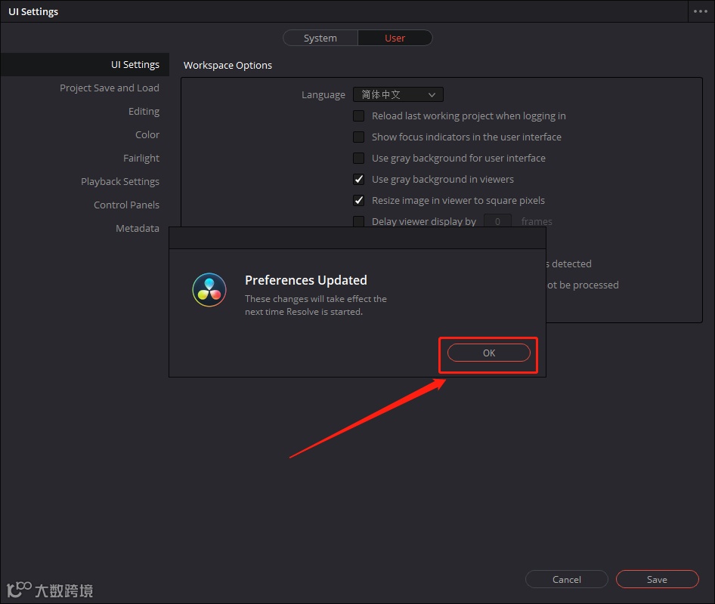Click the DaVinci Resolve logo icon
715x604 pixels.
click(x=209, y=290)
